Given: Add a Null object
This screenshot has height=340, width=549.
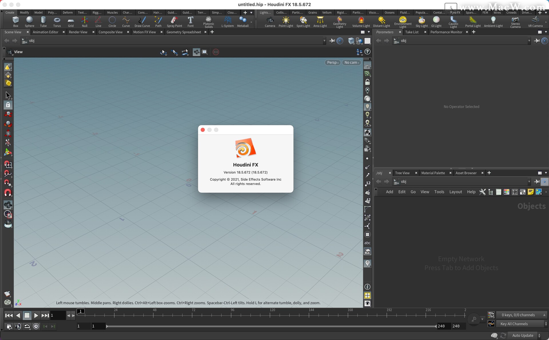Looking at the screenshot, I should [x=85, y=22].
